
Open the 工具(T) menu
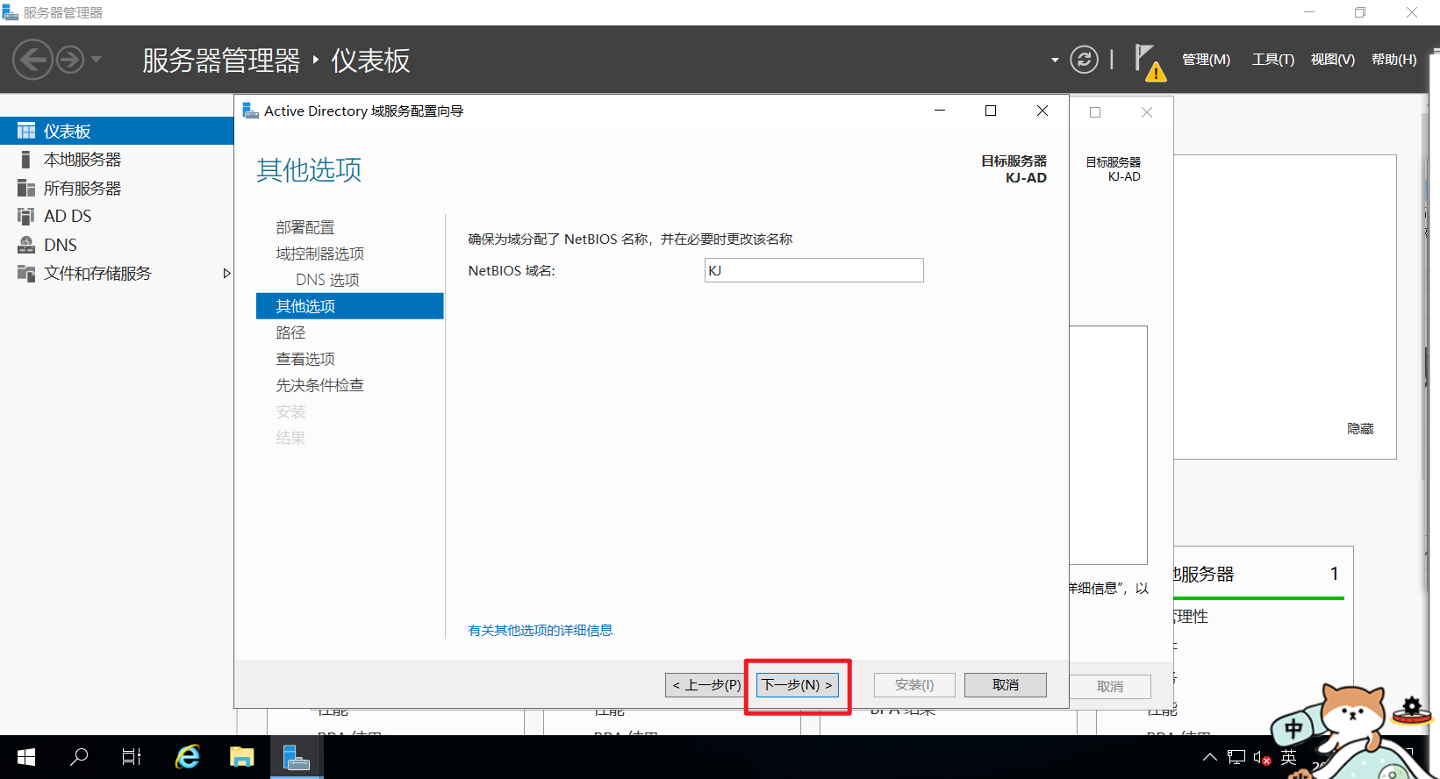pos(1273,60)
